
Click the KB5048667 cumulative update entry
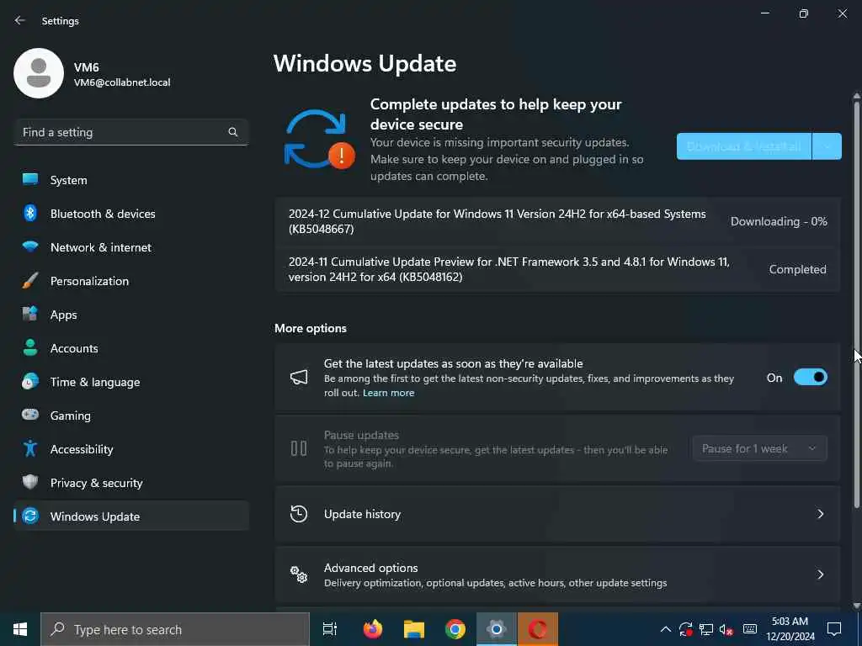pyautogui.click(x=557, y=221)
